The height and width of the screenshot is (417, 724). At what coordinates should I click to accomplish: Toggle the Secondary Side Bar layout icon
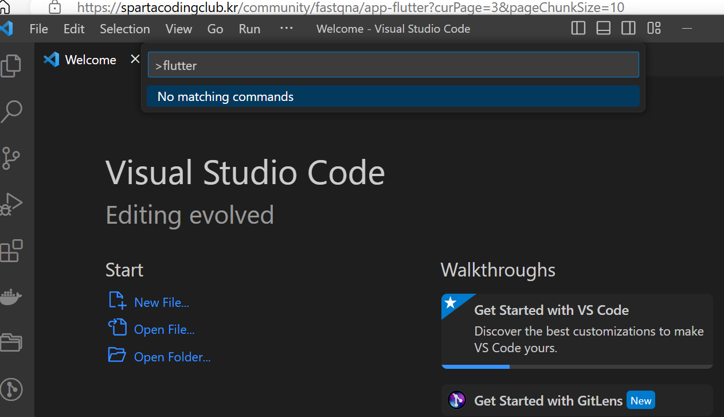pyautogui.click(x=629, y=28)
